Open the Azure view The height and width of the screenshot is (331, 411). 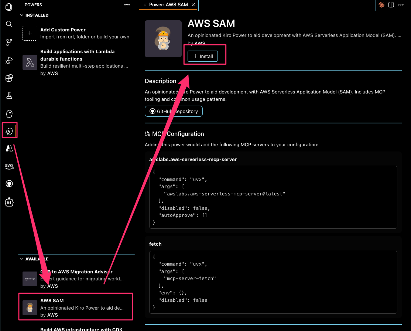click(x=9, y=149)
